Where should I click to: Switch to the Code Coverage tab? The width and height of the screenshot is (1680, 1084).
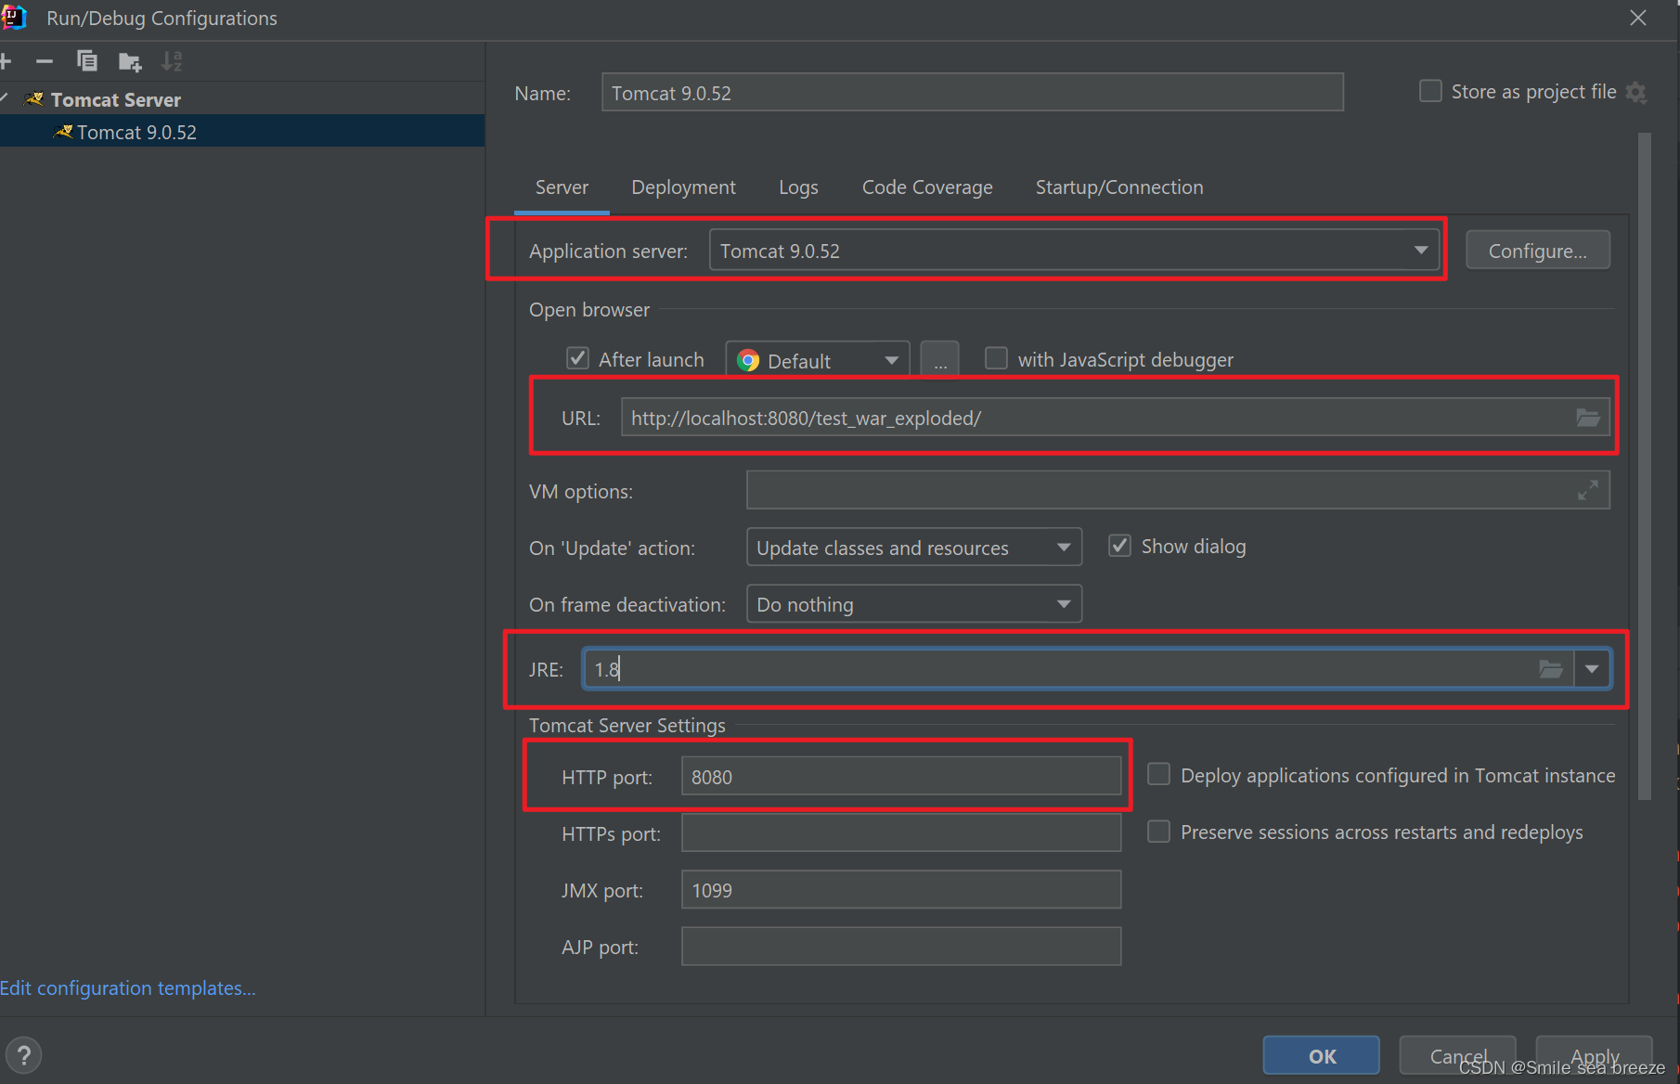click(x=927, y=187)
